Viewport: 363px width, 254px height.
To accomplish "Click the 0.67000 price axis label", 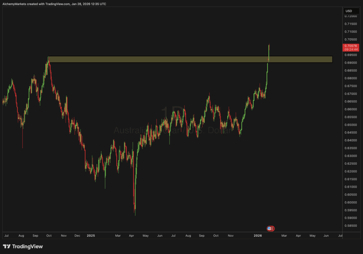I will click(351, 94).
